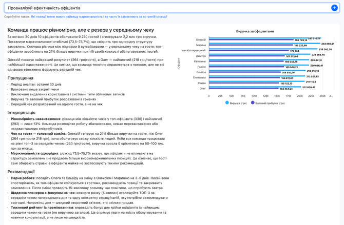Click the light blue 'Виручка' legend dot
344x225 pixels.
227,103
